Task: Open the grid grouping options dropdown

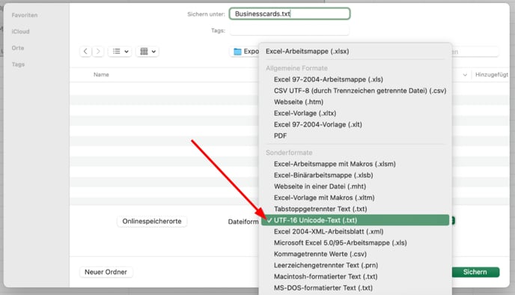Action: point(147,51)
